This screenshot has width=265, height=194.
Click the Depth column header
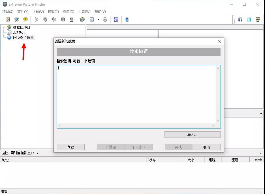tap(257, 160)
